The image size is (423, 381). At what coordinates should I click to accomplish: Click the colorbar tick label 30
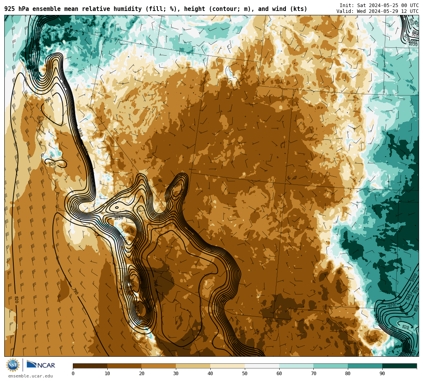176,374
